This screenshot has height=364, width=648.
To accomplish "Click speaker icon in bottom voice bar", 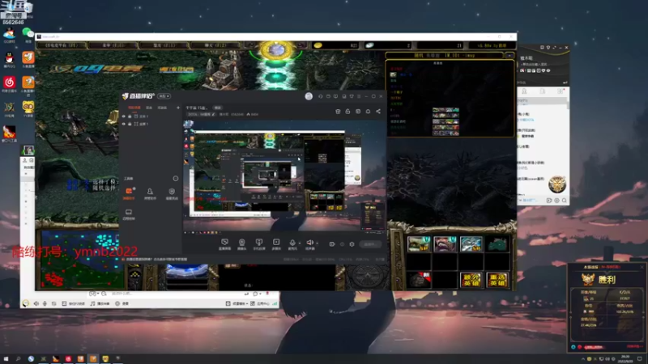I will point(36,303).
